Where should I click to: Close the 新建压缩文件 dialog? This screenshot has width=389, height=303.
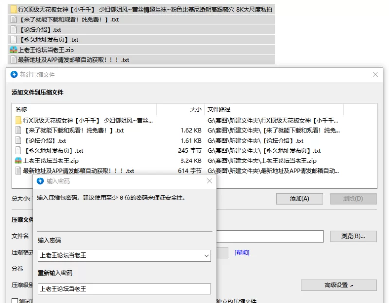[x=375, y=74]
